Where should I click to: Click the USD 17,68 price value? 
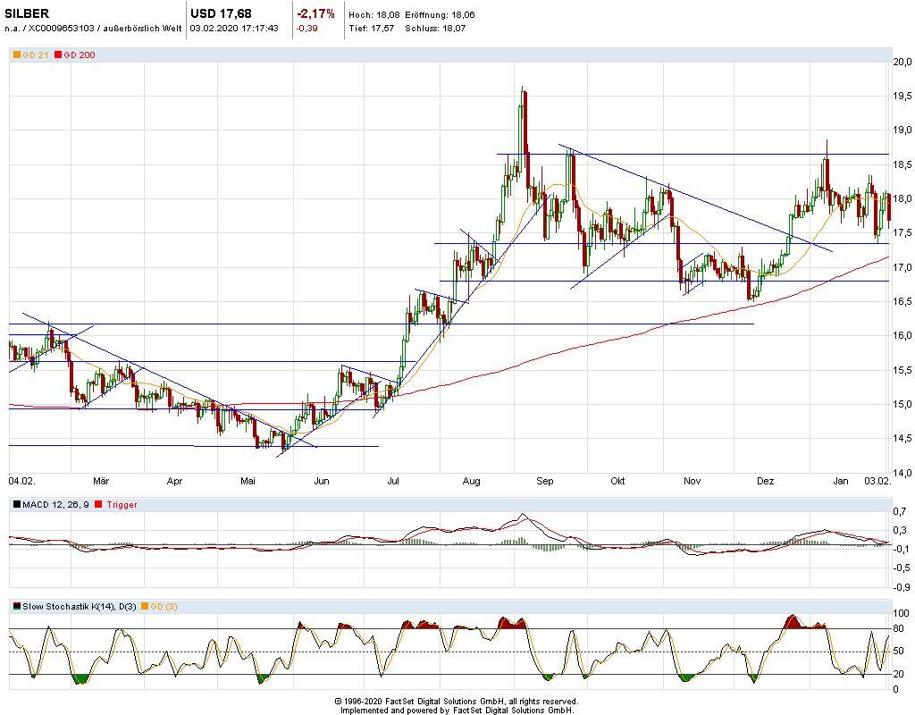coord(221,13)
